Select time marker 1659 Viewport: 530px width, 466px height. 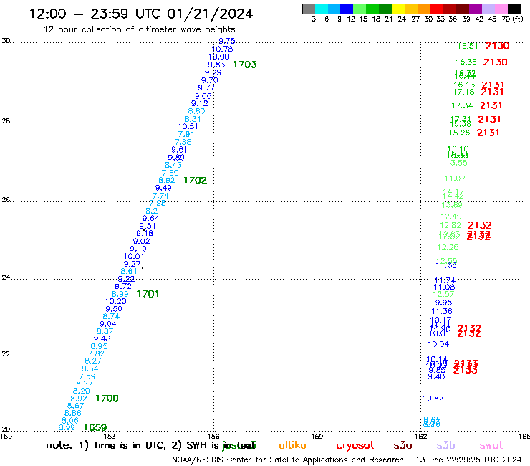click(x=95, y=428)
